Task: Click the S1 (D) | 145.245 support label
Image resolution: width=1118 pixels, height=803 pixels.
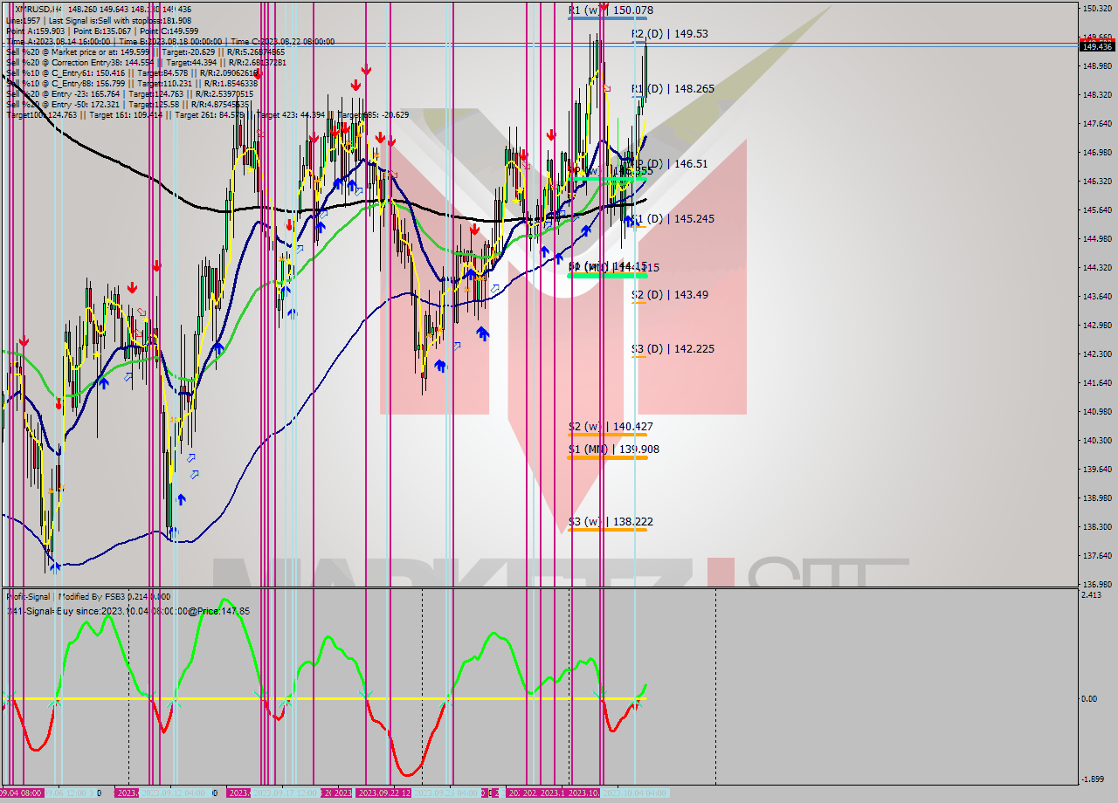Action: click(673, 219)
